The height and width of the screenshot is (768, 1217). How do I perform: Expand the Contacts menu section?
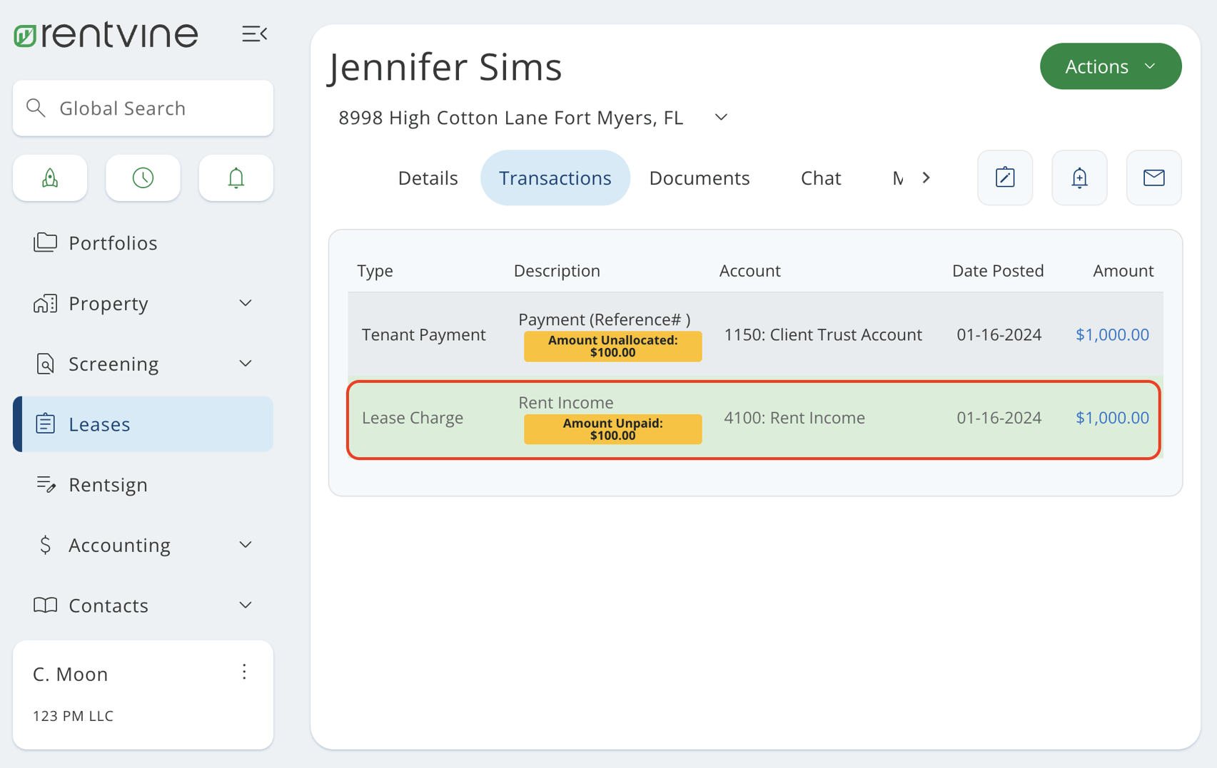tap(245, 605)
